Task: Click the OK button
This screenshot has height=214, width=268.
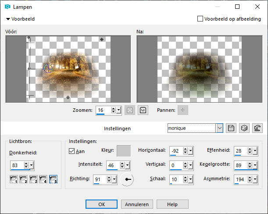Action: (x=101, y=204)
